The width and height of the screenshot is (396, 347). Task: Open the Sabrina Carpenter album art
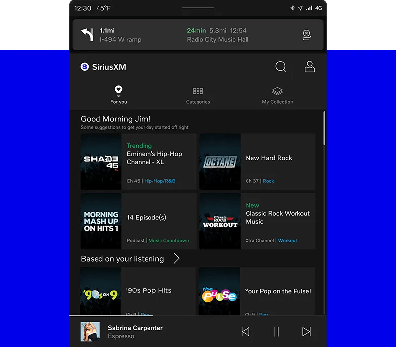point(90,332)
